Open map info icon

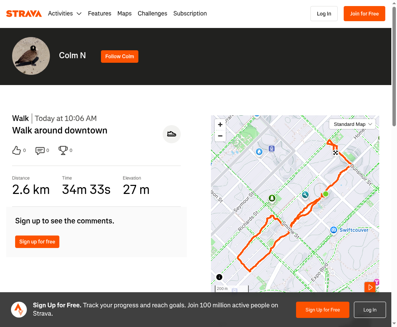[219, 277]
